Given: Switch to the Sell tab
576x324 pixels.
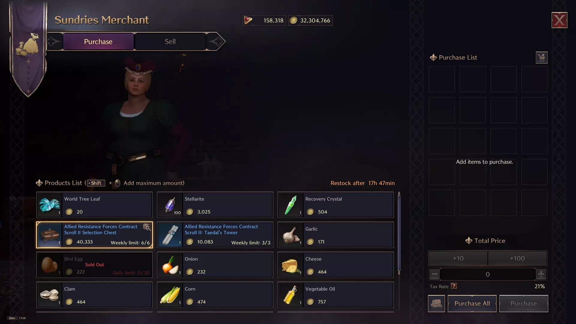Looking at the screenshot, I should (x=170, y=41).
